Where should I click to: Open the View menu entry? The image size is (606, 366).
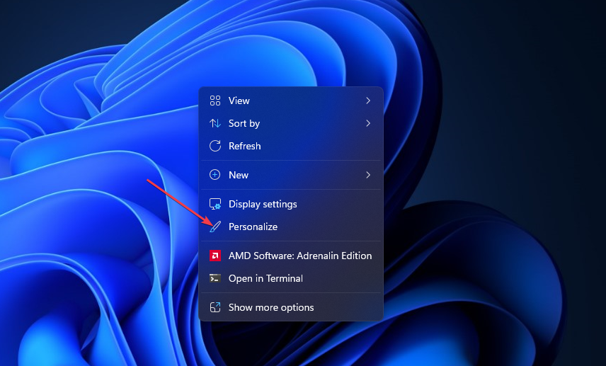point(291,101)
